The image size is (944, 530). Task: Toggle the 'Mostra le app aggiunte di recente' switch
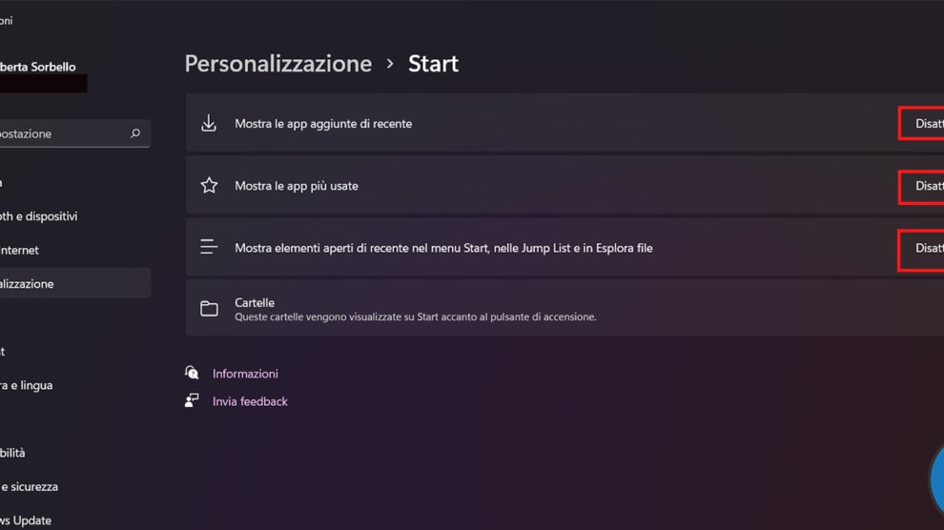click(925, 124)
